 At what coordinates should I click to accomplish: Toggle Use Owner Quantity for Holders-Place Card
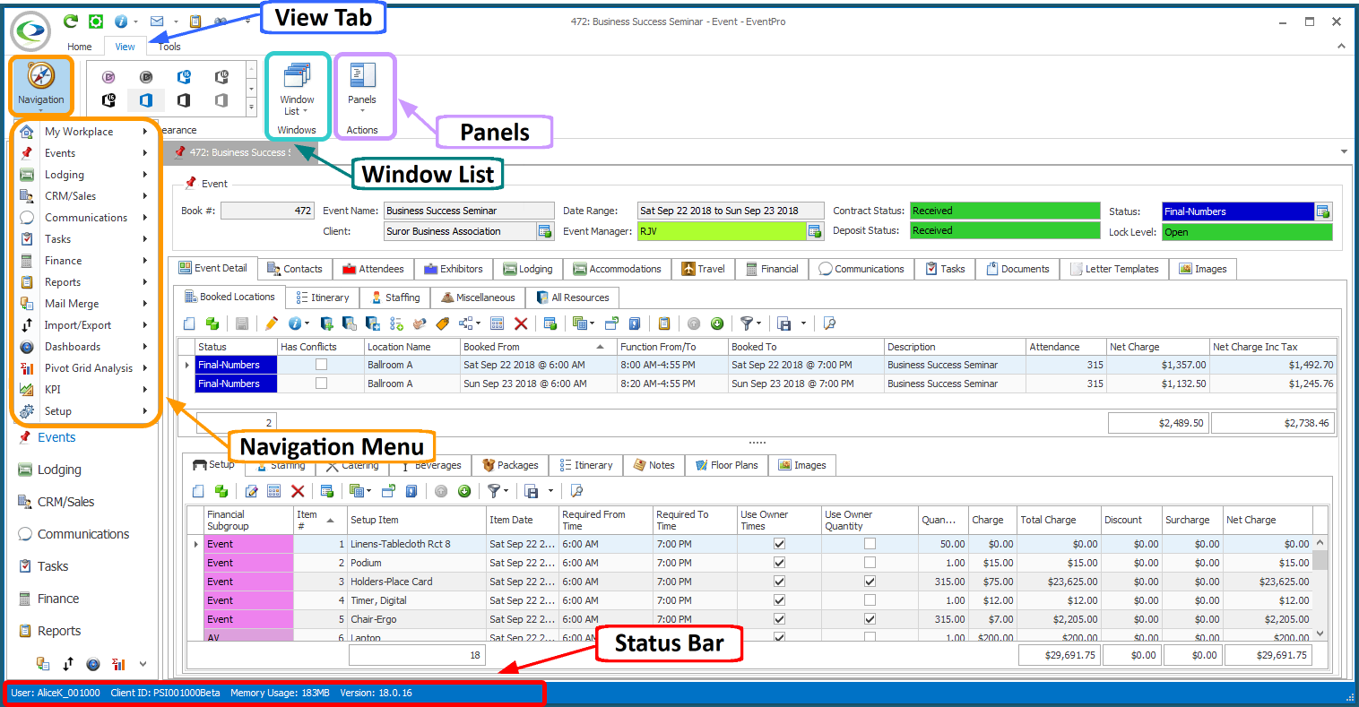[870, 582]
